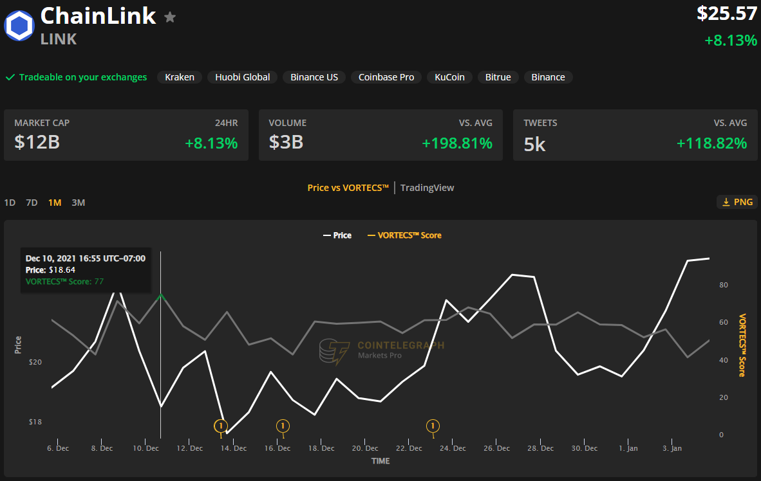Click the Binance US exchange tag
The height and width of the screenshot is (481, 761).
(314, 77)
